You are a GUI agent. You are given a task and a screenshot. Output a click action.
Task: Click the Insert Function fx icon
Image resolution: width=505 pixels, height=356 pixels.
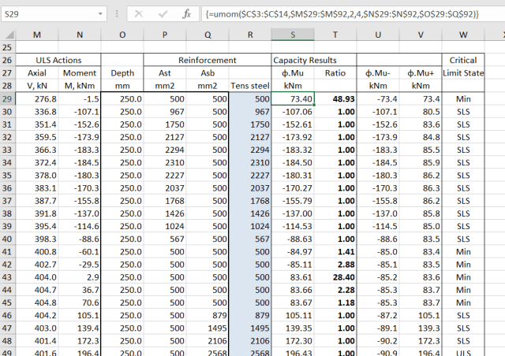click(186, 14)
